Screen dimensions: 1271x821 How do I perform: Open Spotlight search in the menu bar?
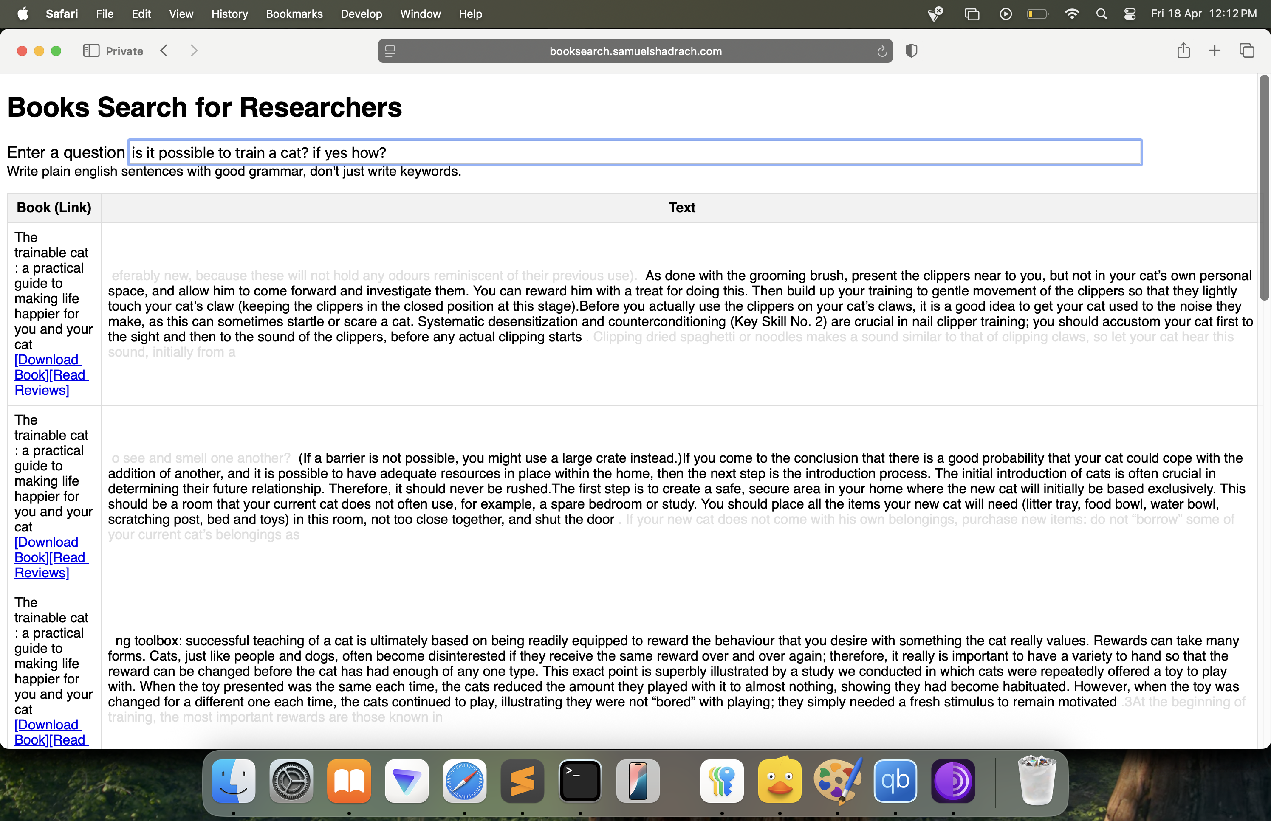[x=1102, y=14]
